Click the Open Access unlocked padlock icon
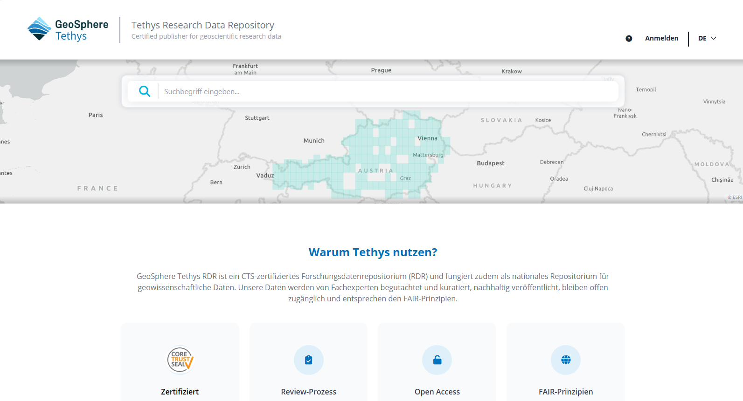Screen dimensions: 743x401 tap(437, 360)
